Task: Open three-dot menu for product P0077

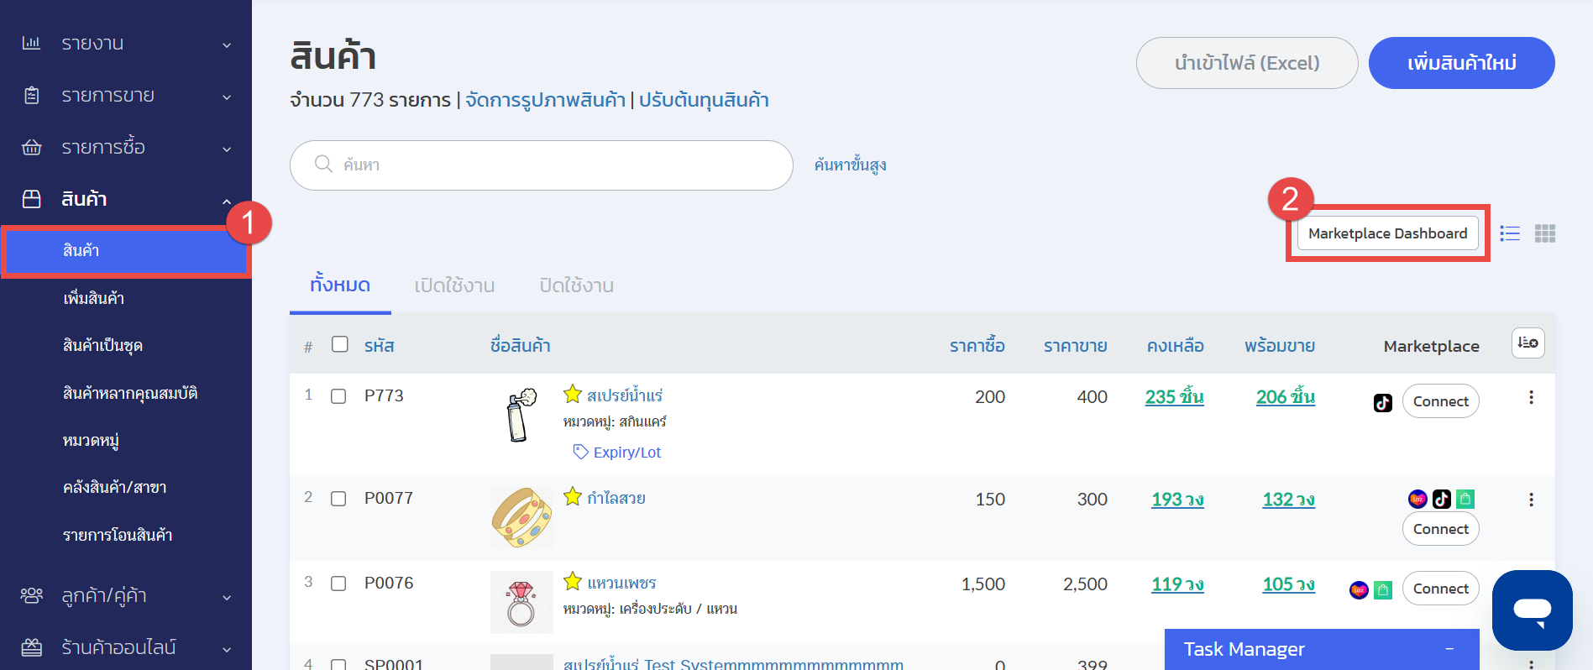Action: pyautogui.click(x=1531, y=500)
